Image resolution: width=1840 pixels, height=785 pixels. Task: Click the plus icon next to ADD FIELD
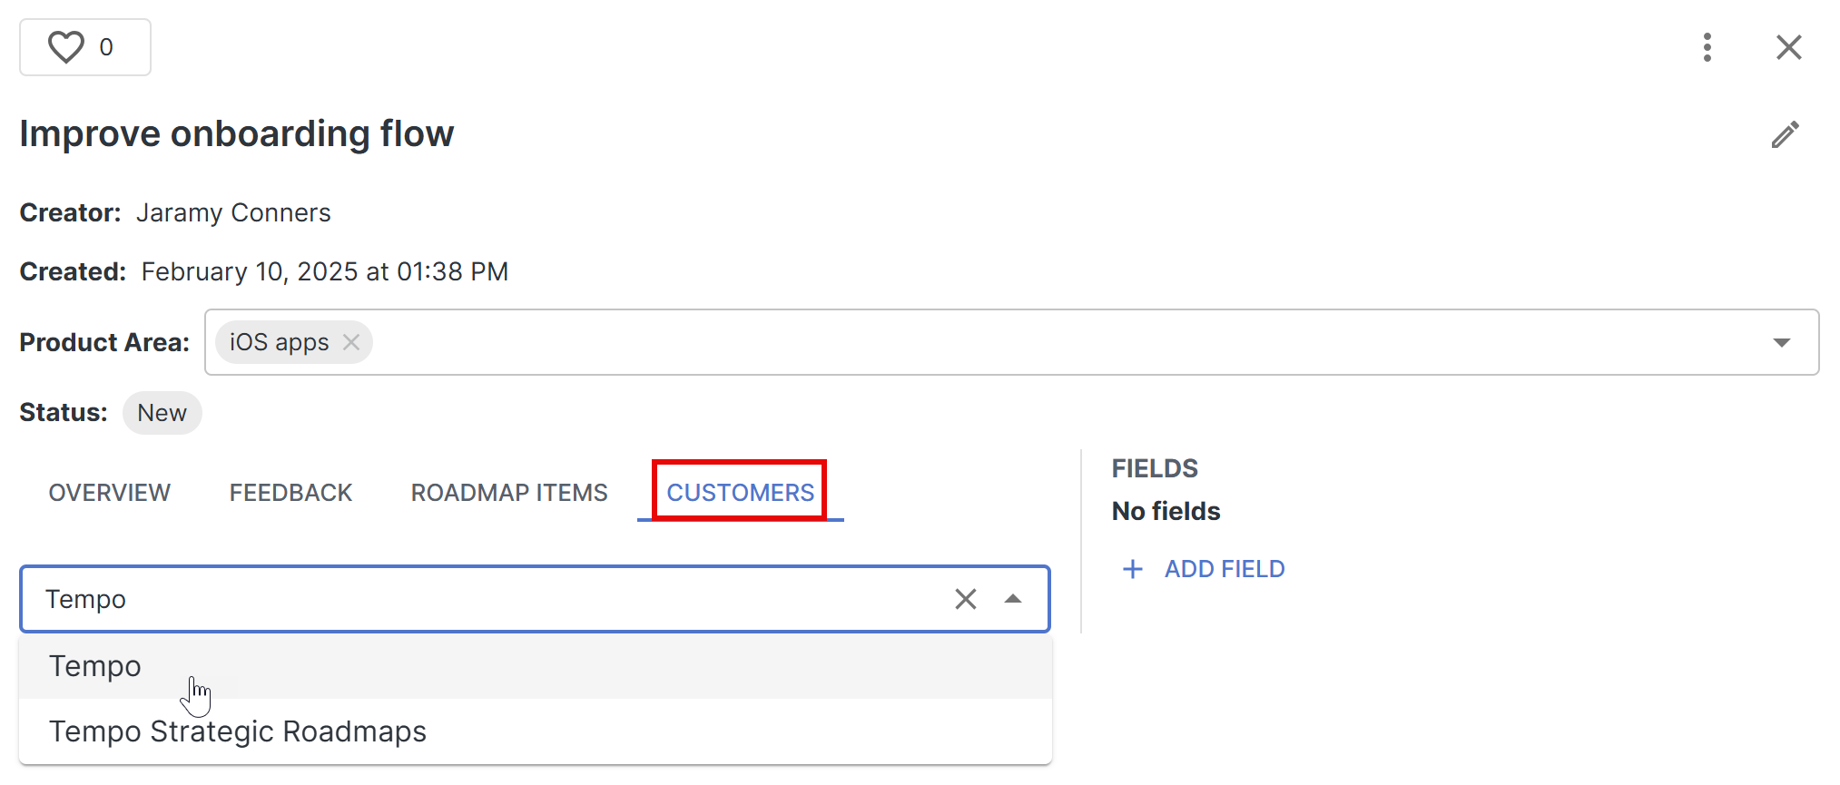point(1133,568)
